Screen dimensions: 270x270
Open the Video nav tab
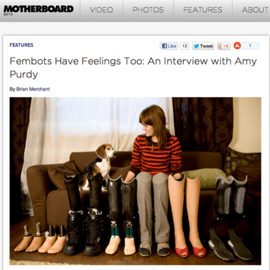pos(101,10)
